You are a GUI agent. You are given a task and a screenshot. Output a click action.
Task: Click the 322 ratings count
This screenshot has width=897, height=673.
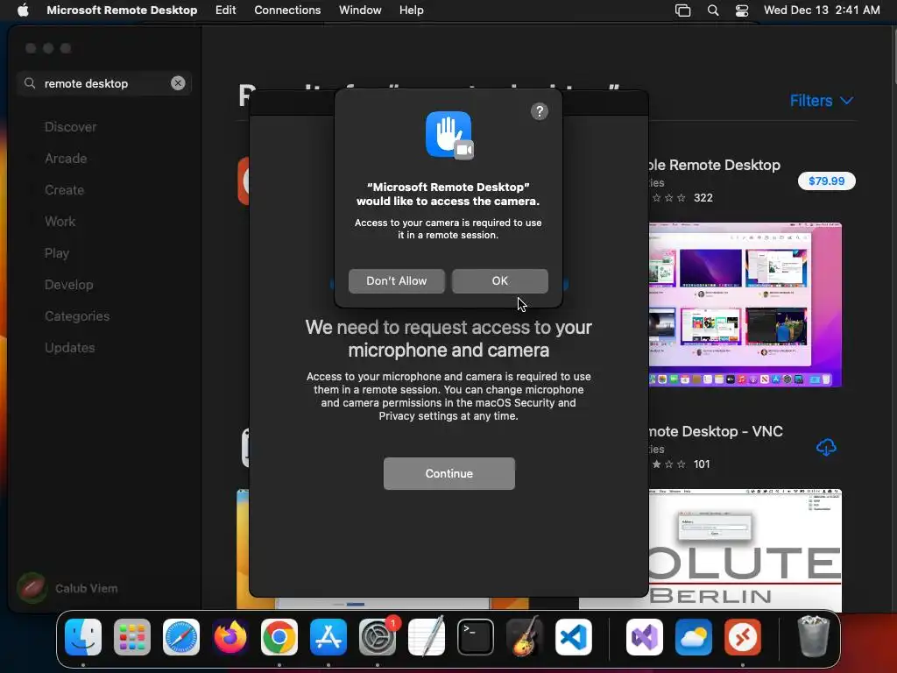pos(703,198)
